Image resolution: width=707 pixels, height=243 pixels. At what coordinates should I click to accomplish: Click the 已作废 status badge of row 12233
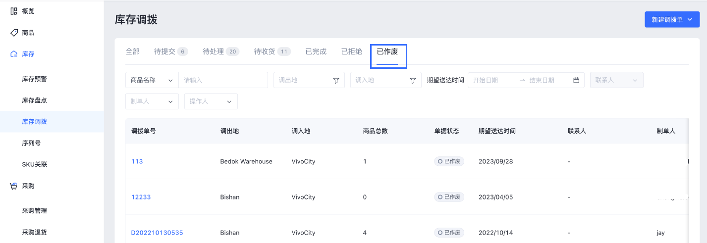tap(449, 197)
